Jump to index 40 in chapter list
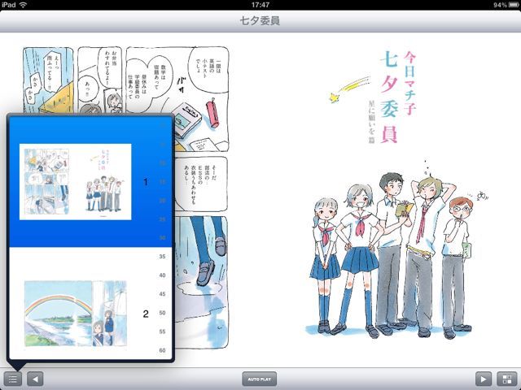Screen dimensions: 521x390 tap(162, 275)
